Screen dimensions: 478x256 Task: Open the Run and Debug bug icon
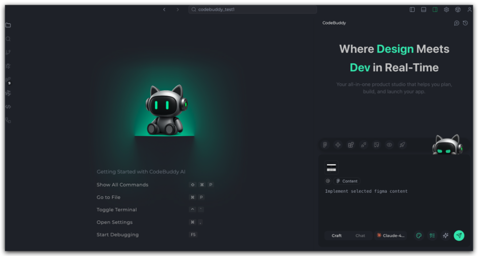coord(8,66)
